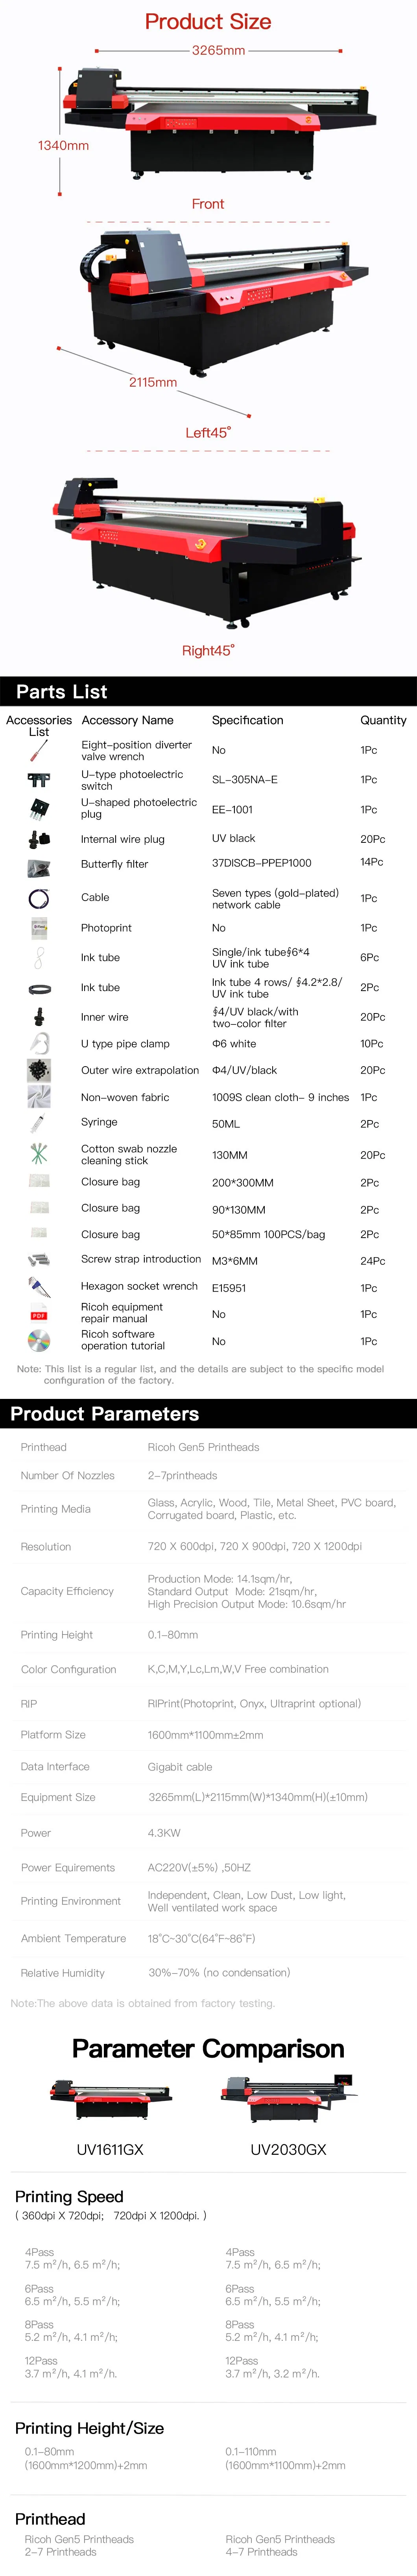Click the diverter valve wrench icon
This screenshot has height=2576, width=417.
(x=39, y=750)
